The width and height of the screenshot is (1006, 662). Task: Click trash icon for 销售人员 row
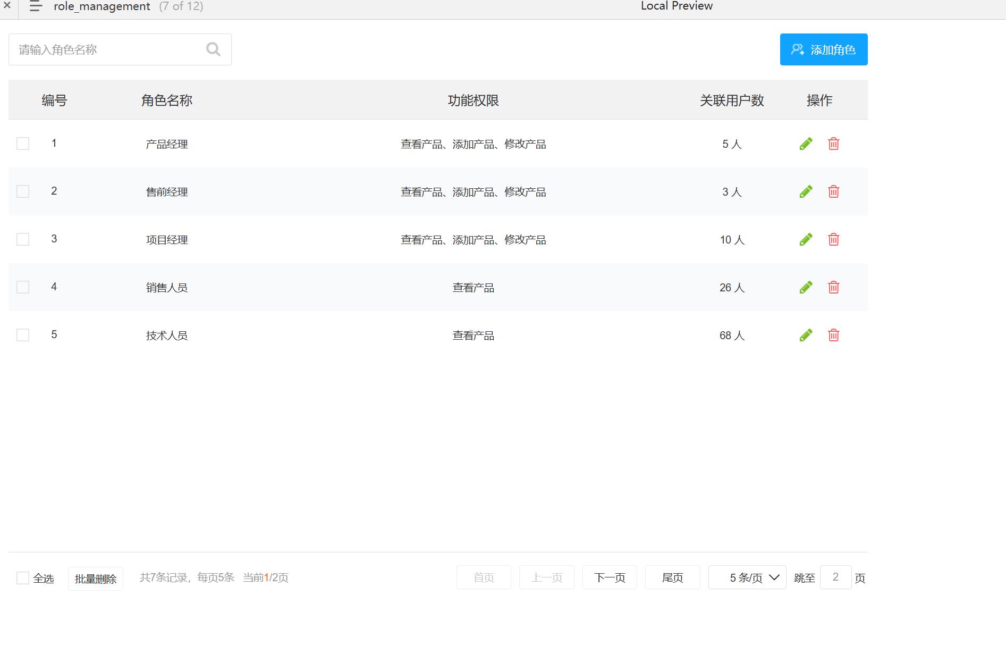point(833,287)
